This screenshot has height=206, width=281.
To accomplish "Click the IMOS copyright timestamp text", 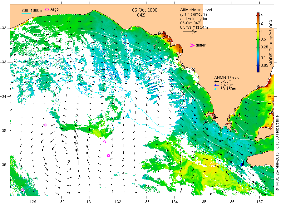I will pyautogui.click(x=277, y=153).
